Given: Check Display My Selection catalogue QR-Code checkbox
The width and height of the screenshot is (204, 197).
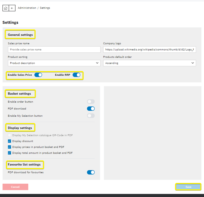Looking at the screenshot, I should (x=10, y=135).
